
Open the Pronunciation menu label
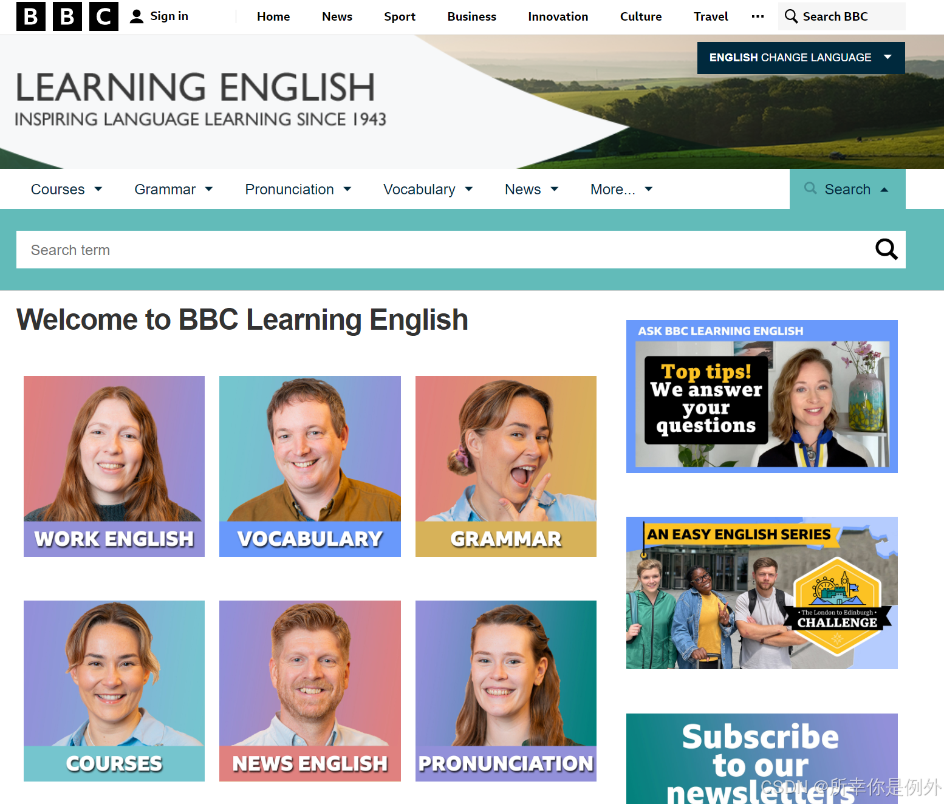point(289,189)
